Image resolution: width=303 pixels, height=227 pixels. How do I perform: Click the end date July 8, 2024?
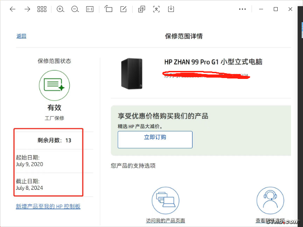pos(29,188)
